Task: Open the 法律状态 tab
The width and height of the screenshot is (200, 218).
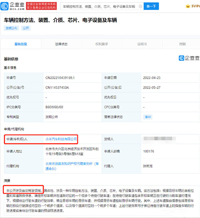Action: (x=61, y=44)
